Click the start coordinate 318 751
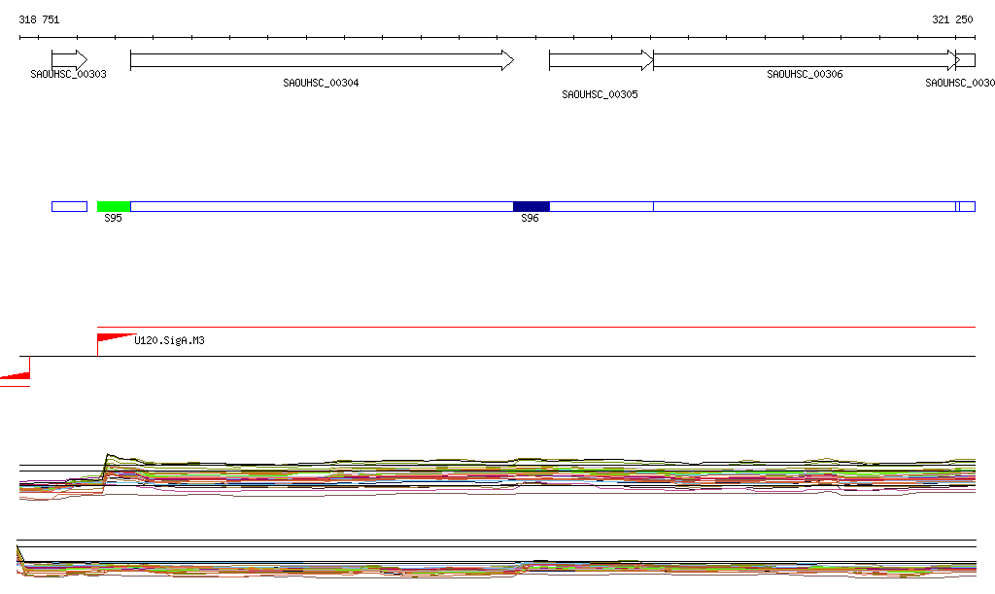The height and width of the screenshot is (594, 995). (39, 19)
